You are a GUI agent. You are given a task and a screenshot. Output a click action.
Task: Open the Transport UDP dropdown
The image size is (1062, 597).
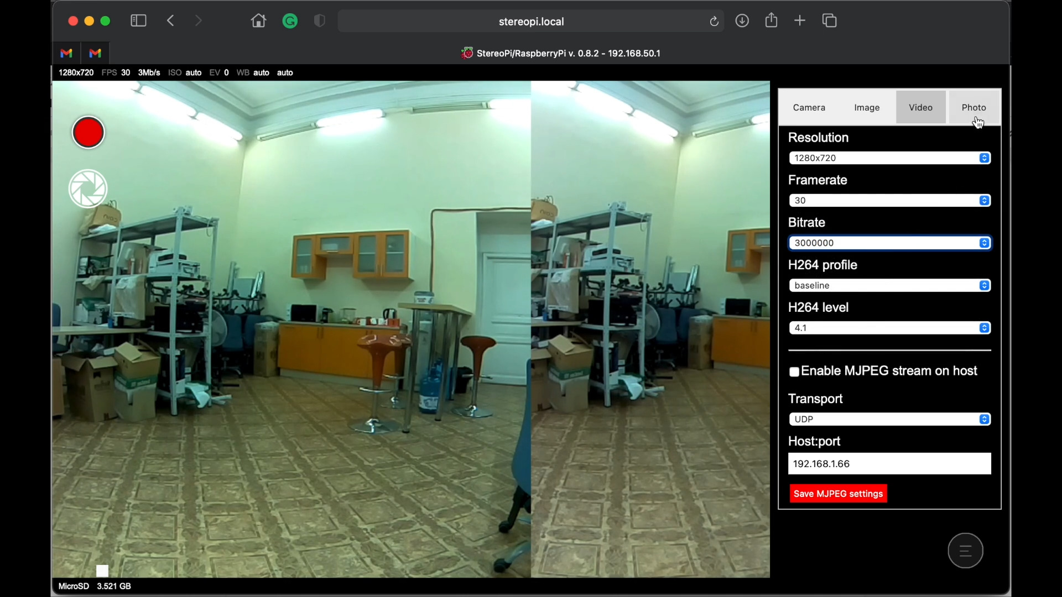pyautogui.click(x=889, y=420)
